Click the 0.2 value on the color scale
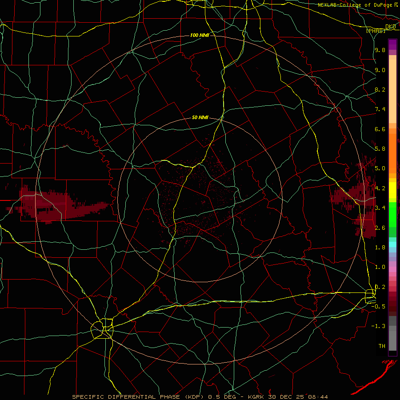The width and height of the screenshot is (400, 400). [380, 287]
